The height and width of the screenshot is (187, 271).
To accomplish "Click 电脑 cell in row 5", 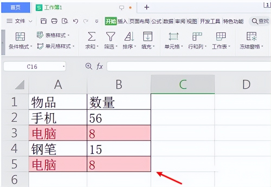I will tap(58, 164).
